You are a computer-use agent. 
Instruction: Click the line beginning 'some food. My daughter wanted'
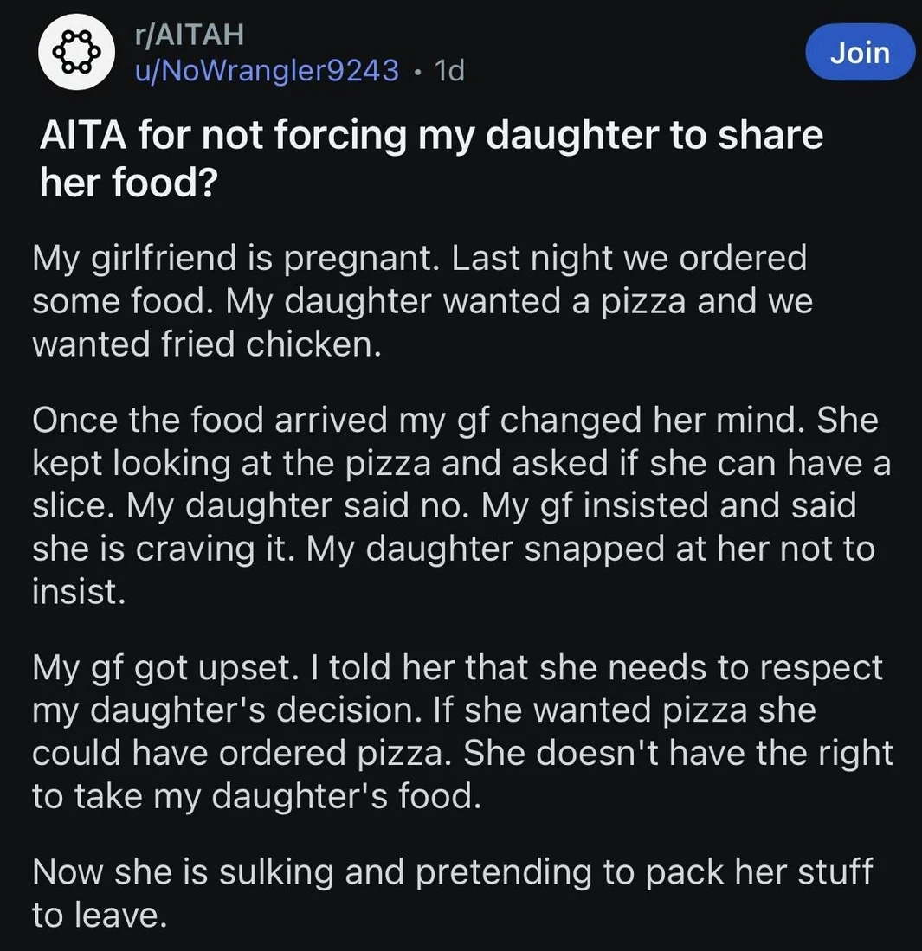422,301
